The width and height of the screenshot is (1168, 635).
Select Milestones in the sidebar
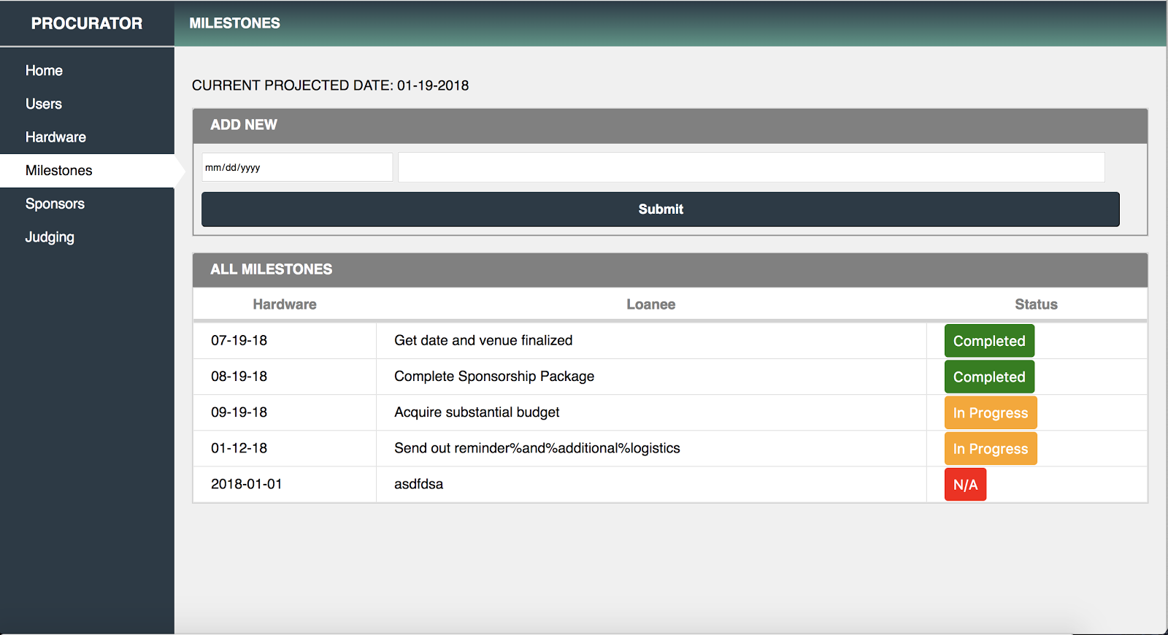point(59,171)
